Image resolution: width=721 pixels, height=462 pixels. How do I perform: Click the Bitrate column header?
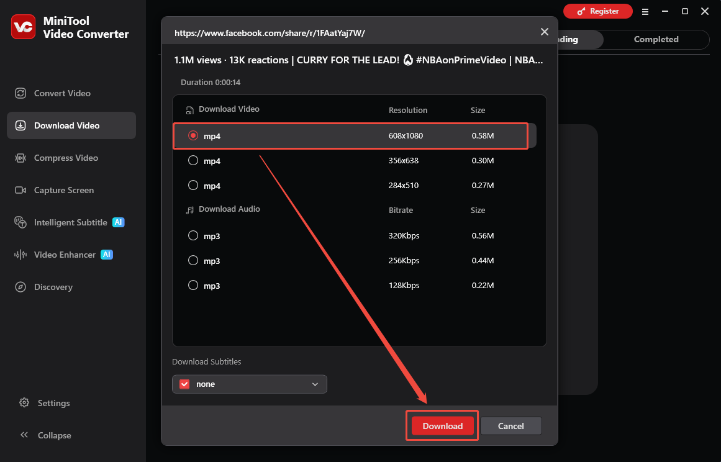point(401,210)
